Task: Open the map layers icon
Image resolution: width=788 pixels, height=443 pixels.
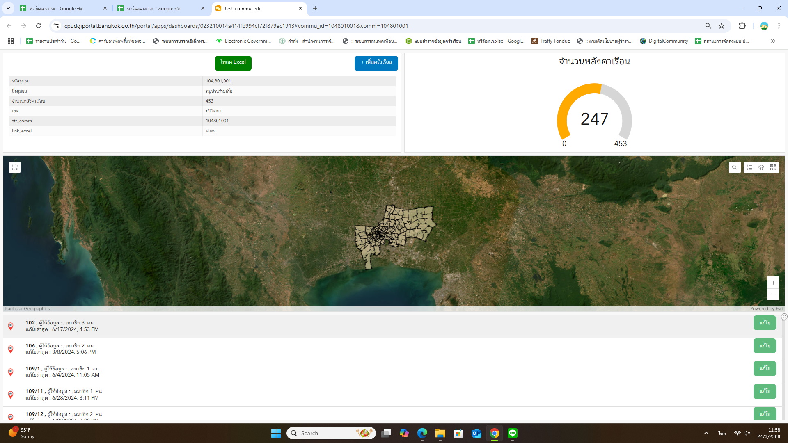Action: pyautogui.click(x=761, y=167)
